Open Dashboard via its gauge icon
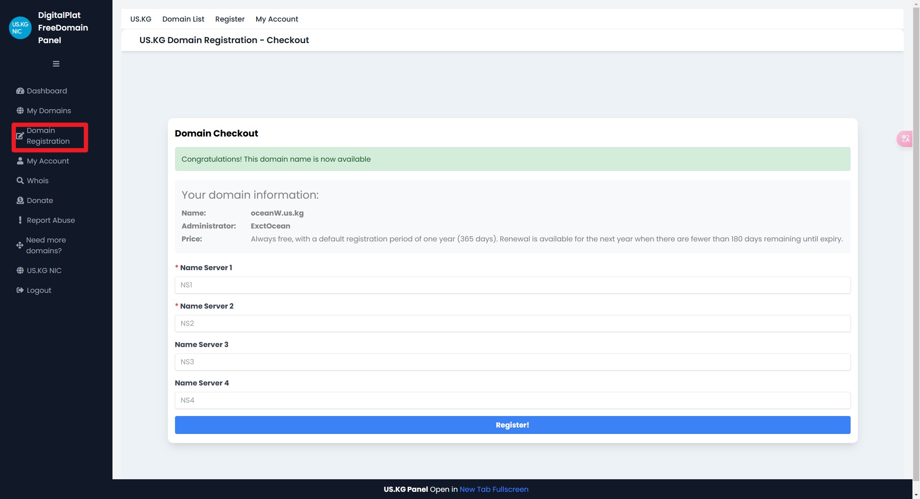The width and height of the screenshot is (920, 499). tap(20, 91)
